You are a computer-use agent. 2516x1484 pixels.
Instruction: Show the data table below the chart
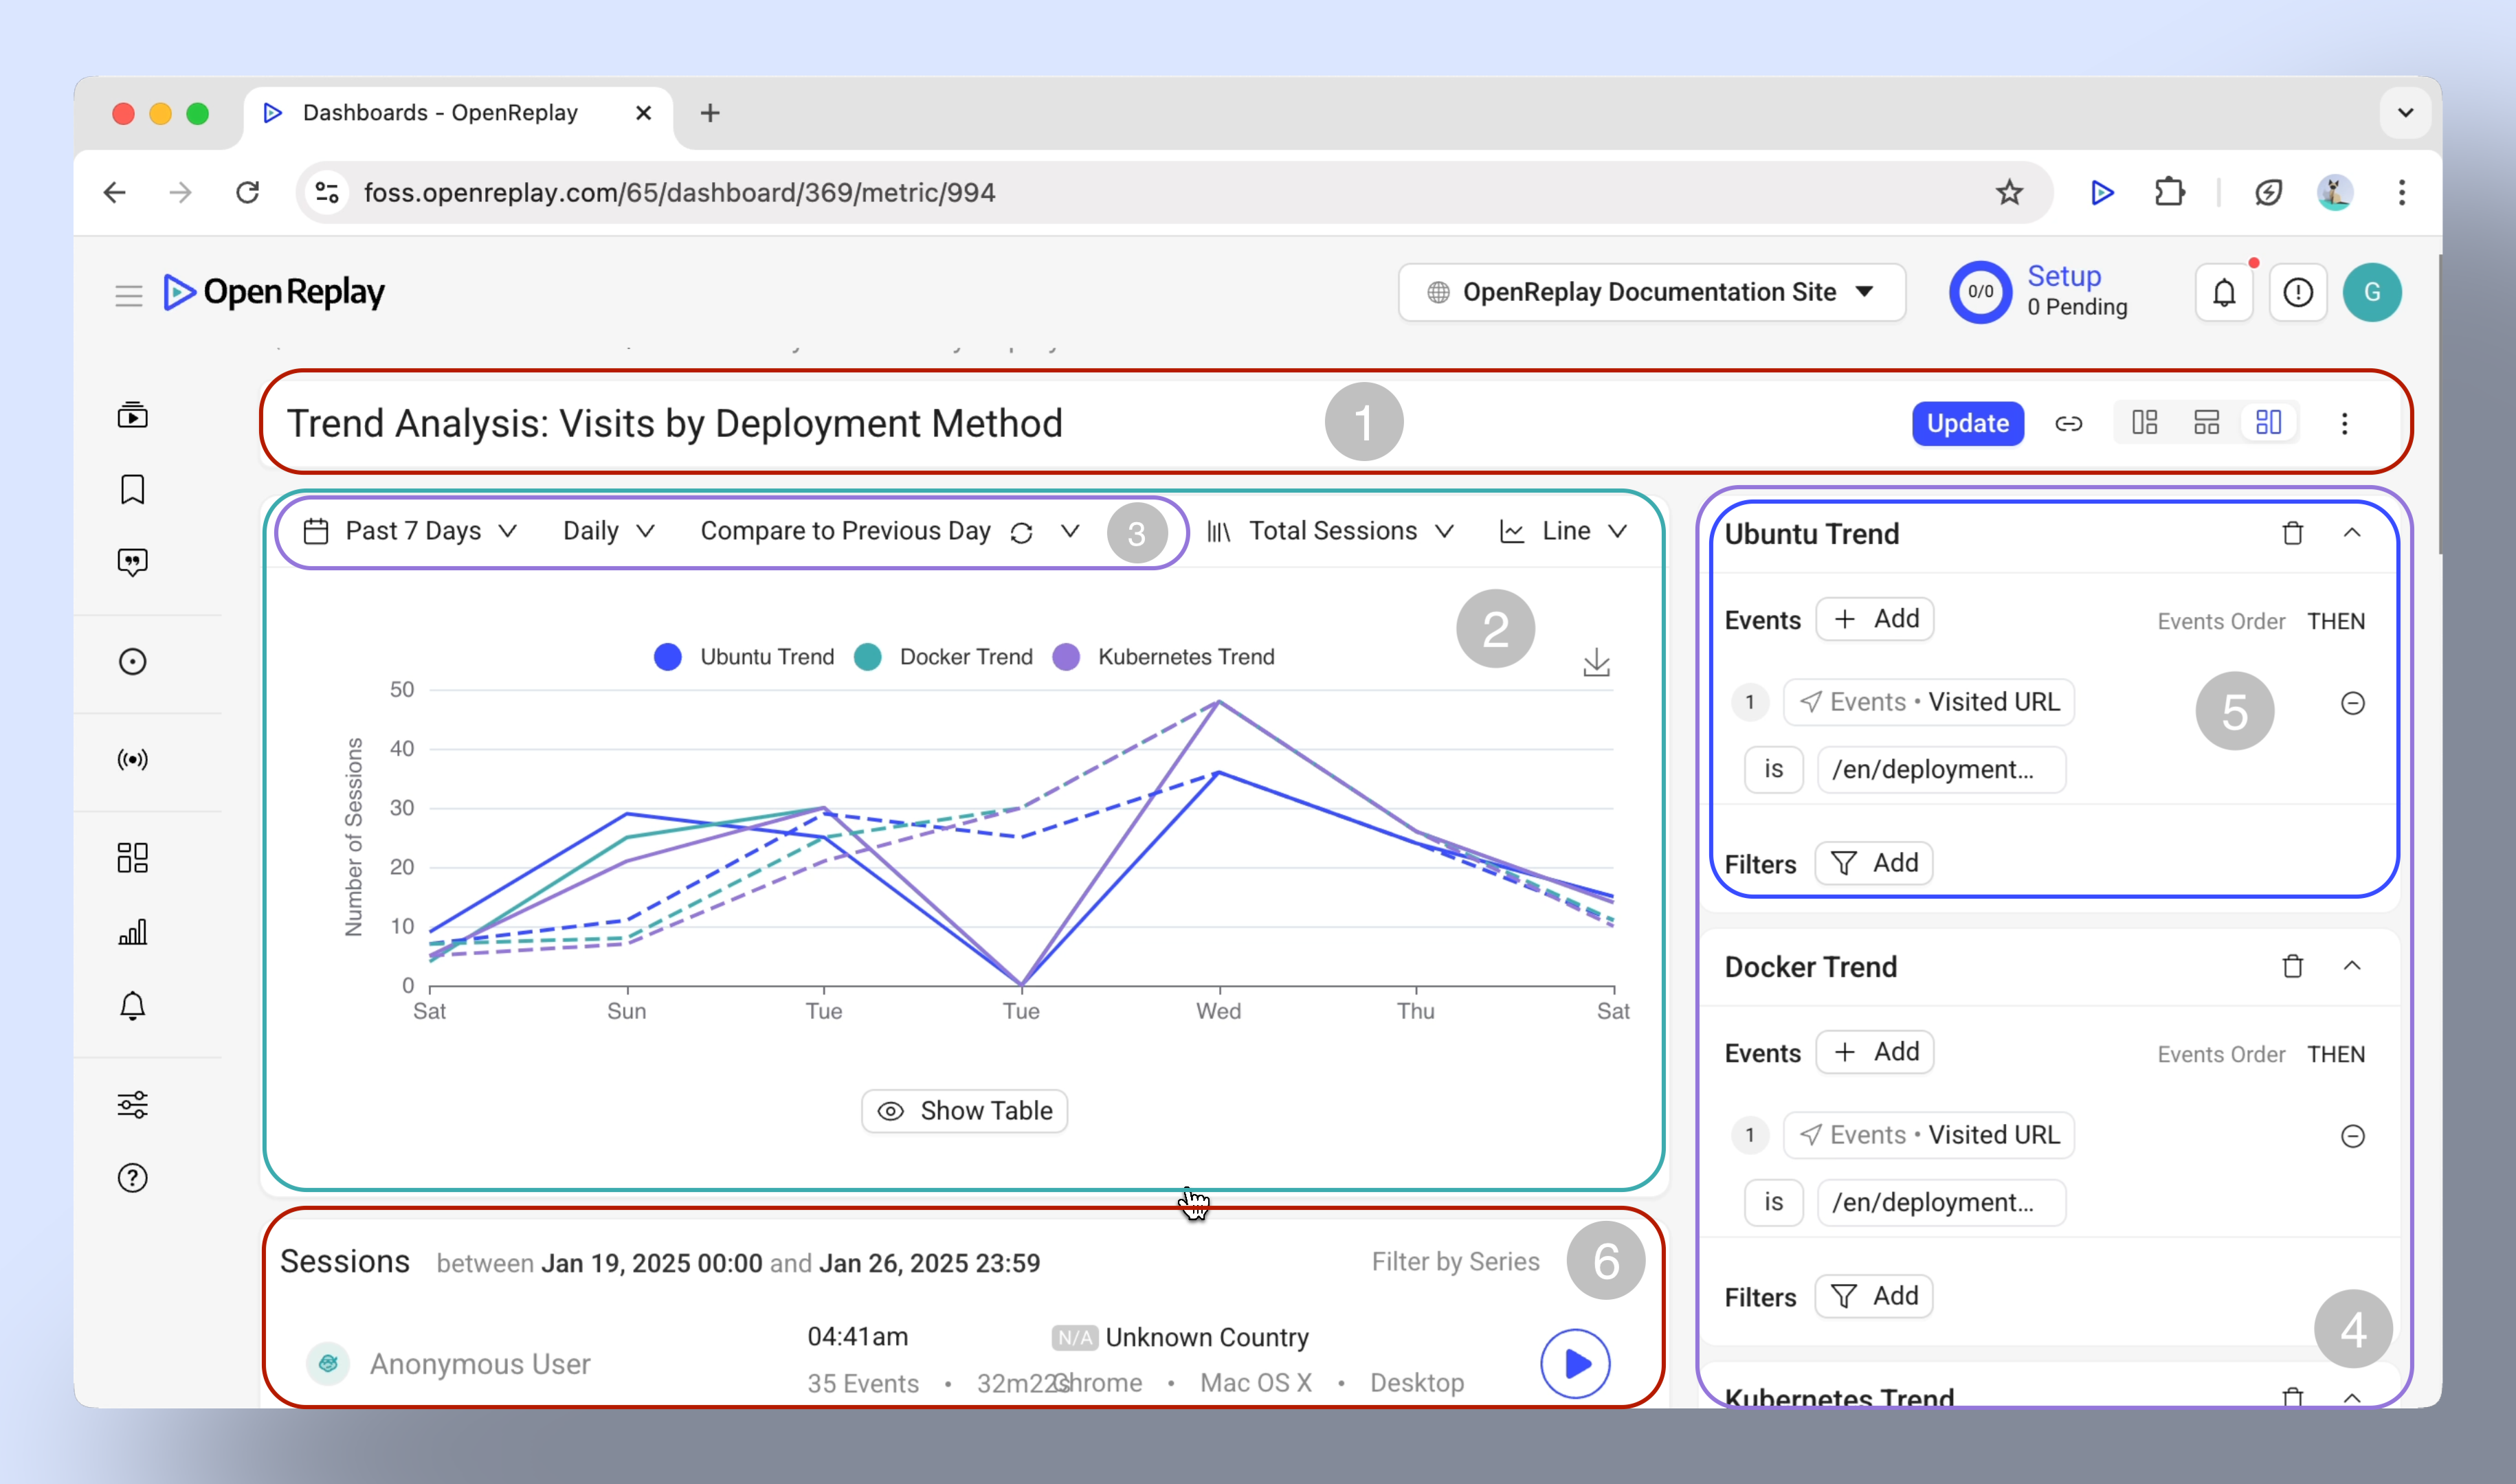[x=964, y=1111]
